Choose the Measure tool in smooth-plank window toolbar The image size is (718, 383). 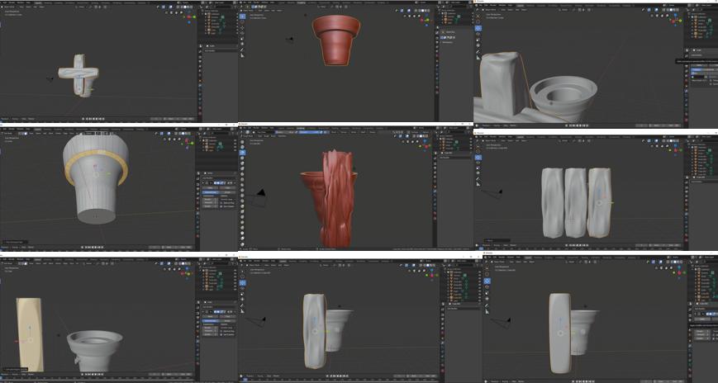point(487,312)
